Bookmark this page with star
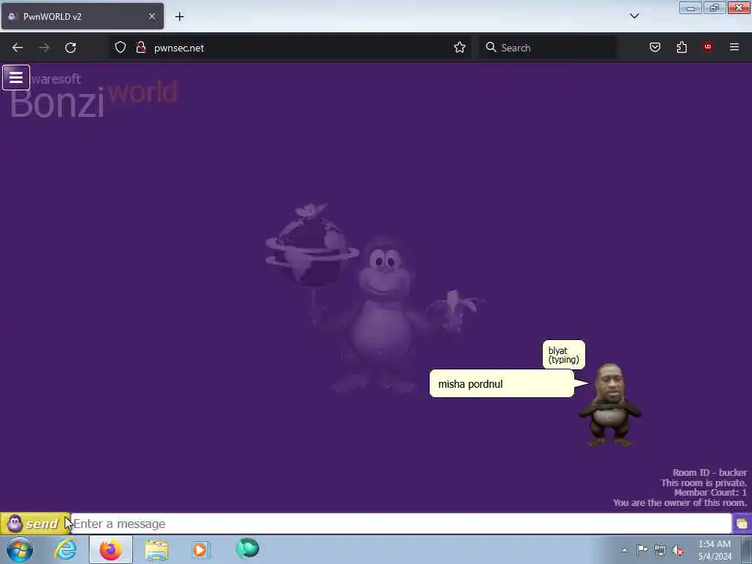Viewport: 752px width, 564px height. 460,48
